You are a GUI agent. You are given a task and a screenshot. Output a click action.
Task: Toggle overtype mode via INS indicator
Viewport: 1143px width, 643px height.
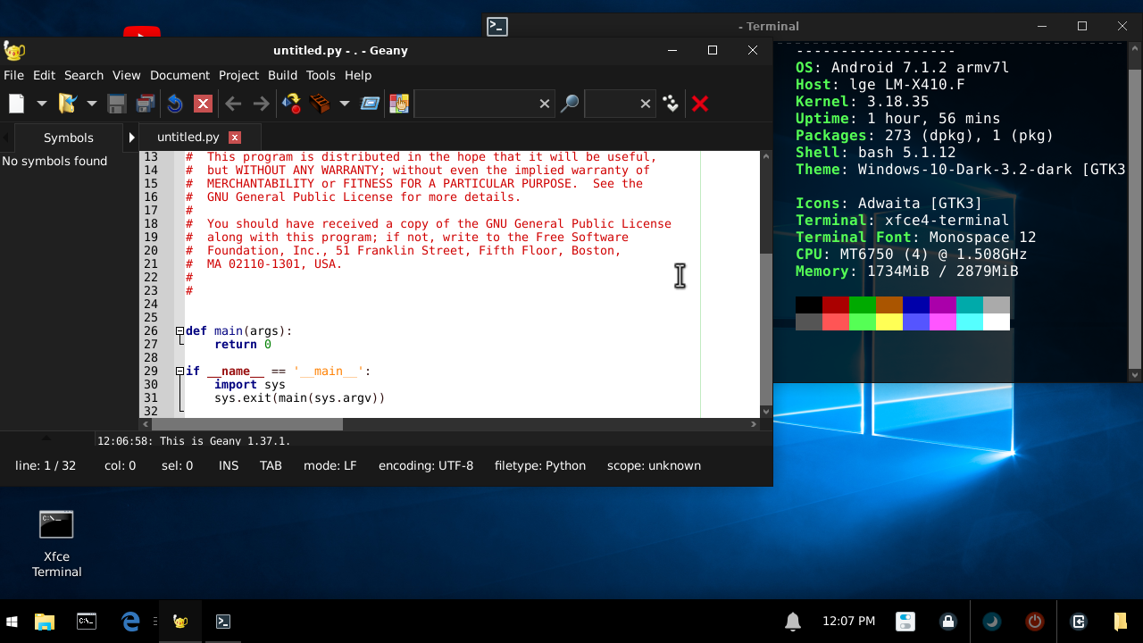229,465
